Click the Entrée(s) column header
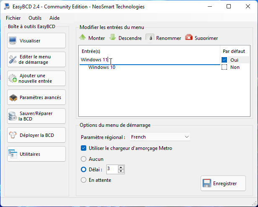Image resolution: width=258 pixels, height=207 pixels. coord(91,51)
